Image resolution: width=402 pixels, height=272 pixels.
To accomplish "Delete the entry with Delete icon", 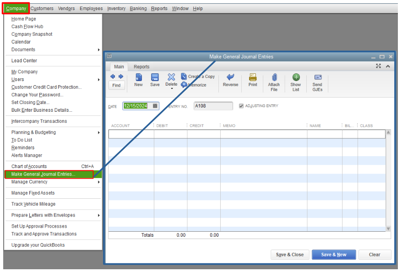I will 171,82.
